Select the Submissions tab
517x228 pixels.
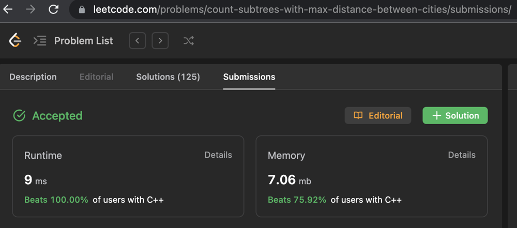(249, 77)
